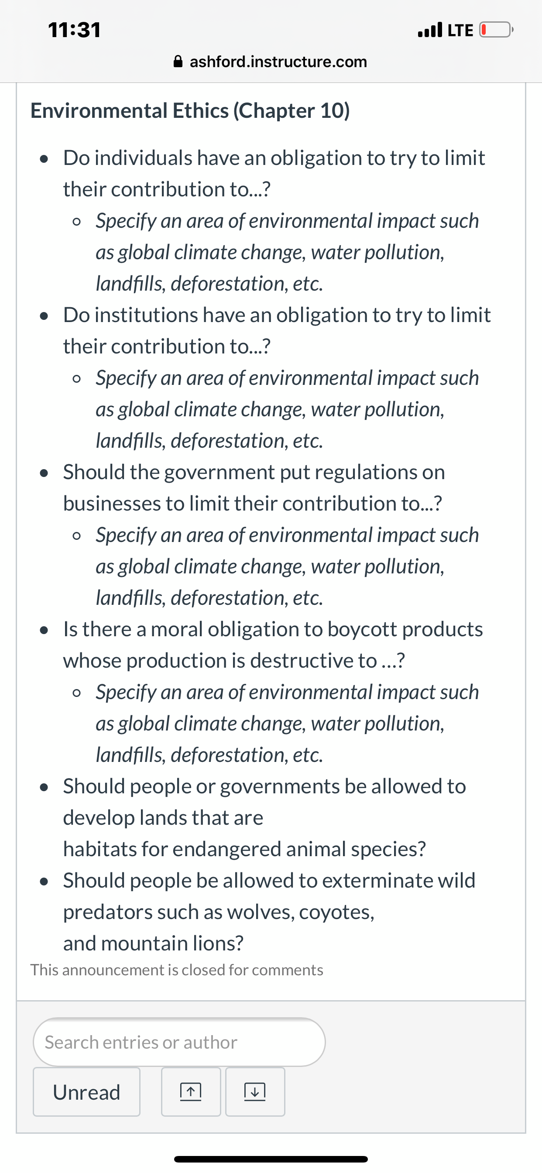Click the expand replies down-arrow icon
This screenshot has width=542, height=1173.
pos(255,1091)
